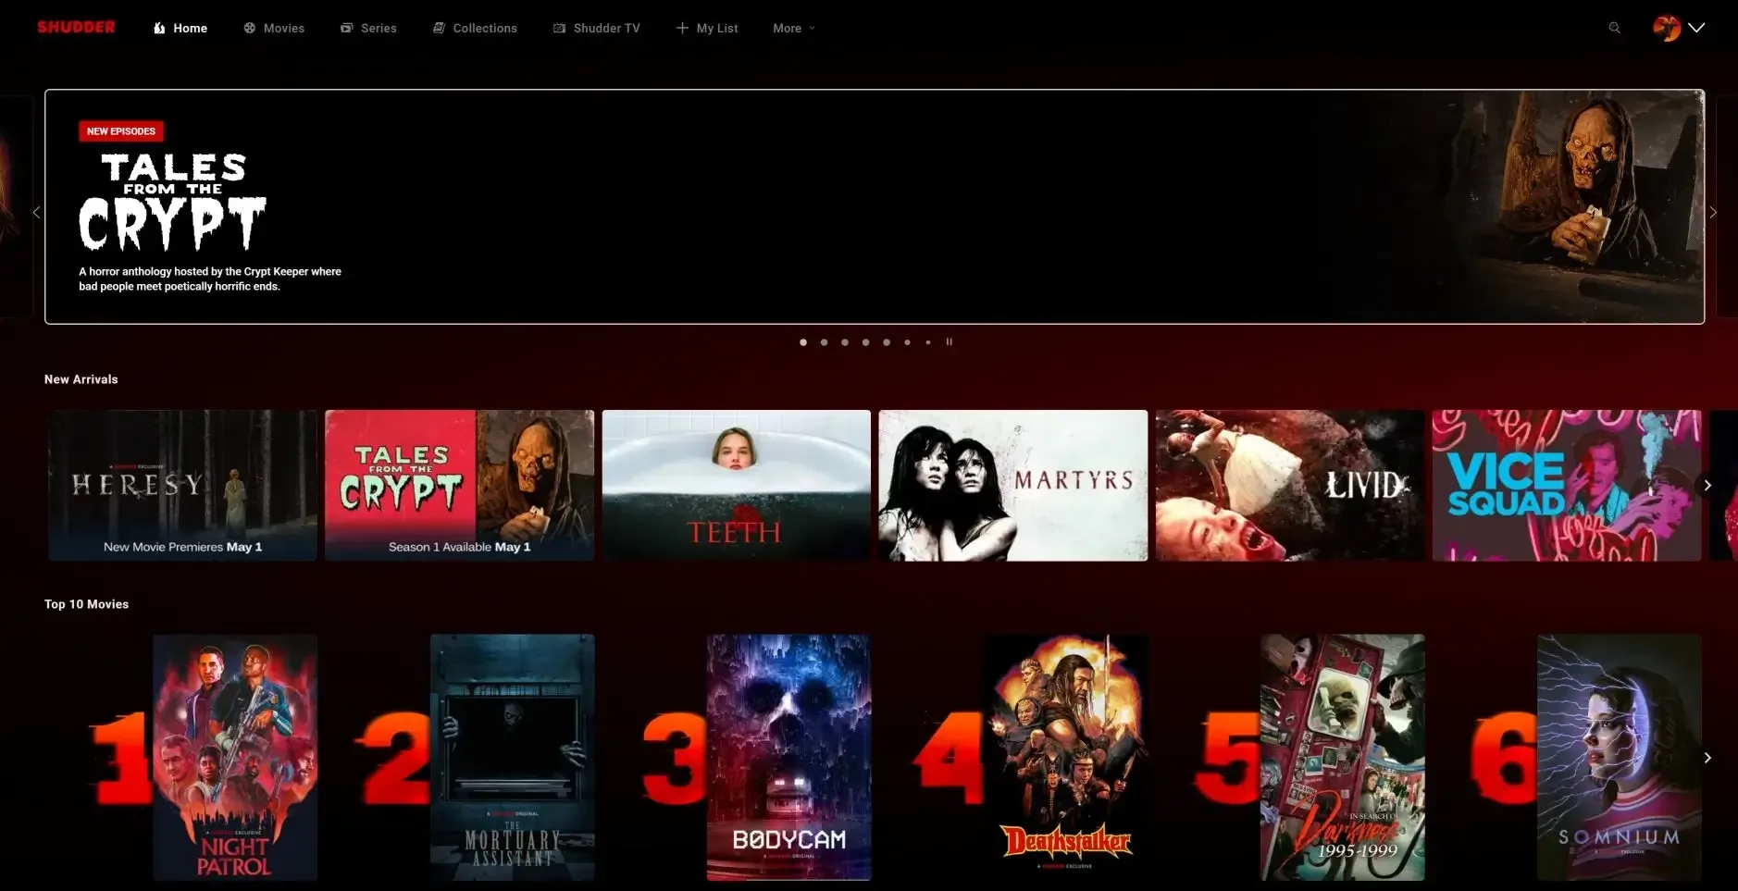Click 'Season 1 Available May 1' caption

(x=459, y=547)
